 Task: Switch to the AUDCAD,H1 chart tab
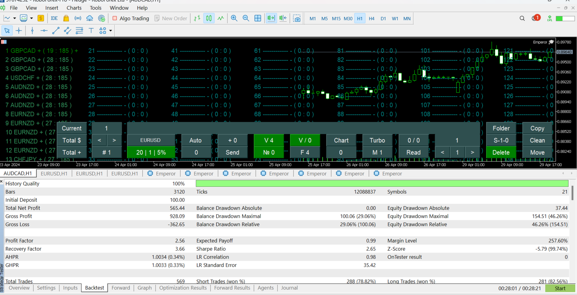(18, 173)
